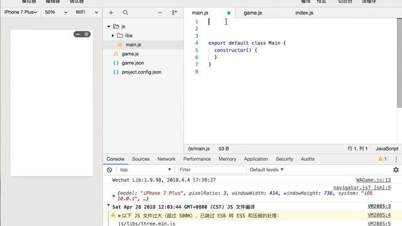Follow the VM2085:3 source link
Viewport: 402px width, 226px height.
point(379,207)
